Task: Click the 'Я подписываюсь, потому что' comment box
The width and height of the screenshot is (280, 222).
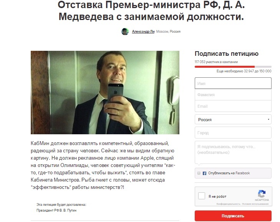Action: tap(233, 152)
